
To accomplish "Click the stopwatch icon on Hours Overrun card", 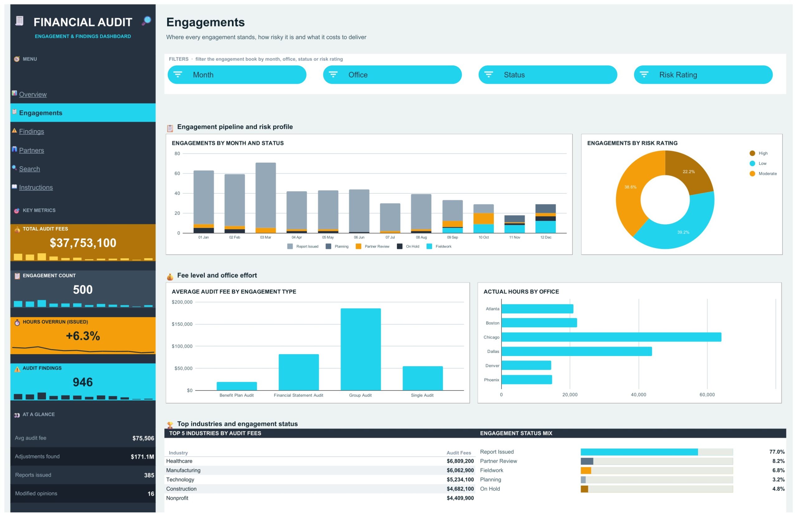I will 17,323.
